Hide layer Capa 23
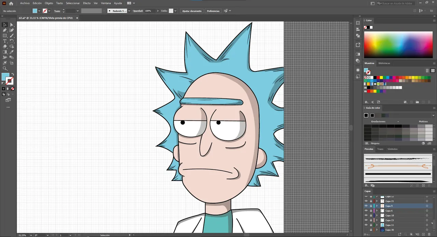Viewport: 437px width, 237px height. (366, 220)
